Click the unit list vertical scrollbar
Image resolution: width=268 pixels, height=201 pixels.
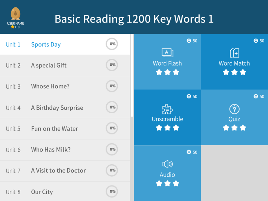point(132,75)
